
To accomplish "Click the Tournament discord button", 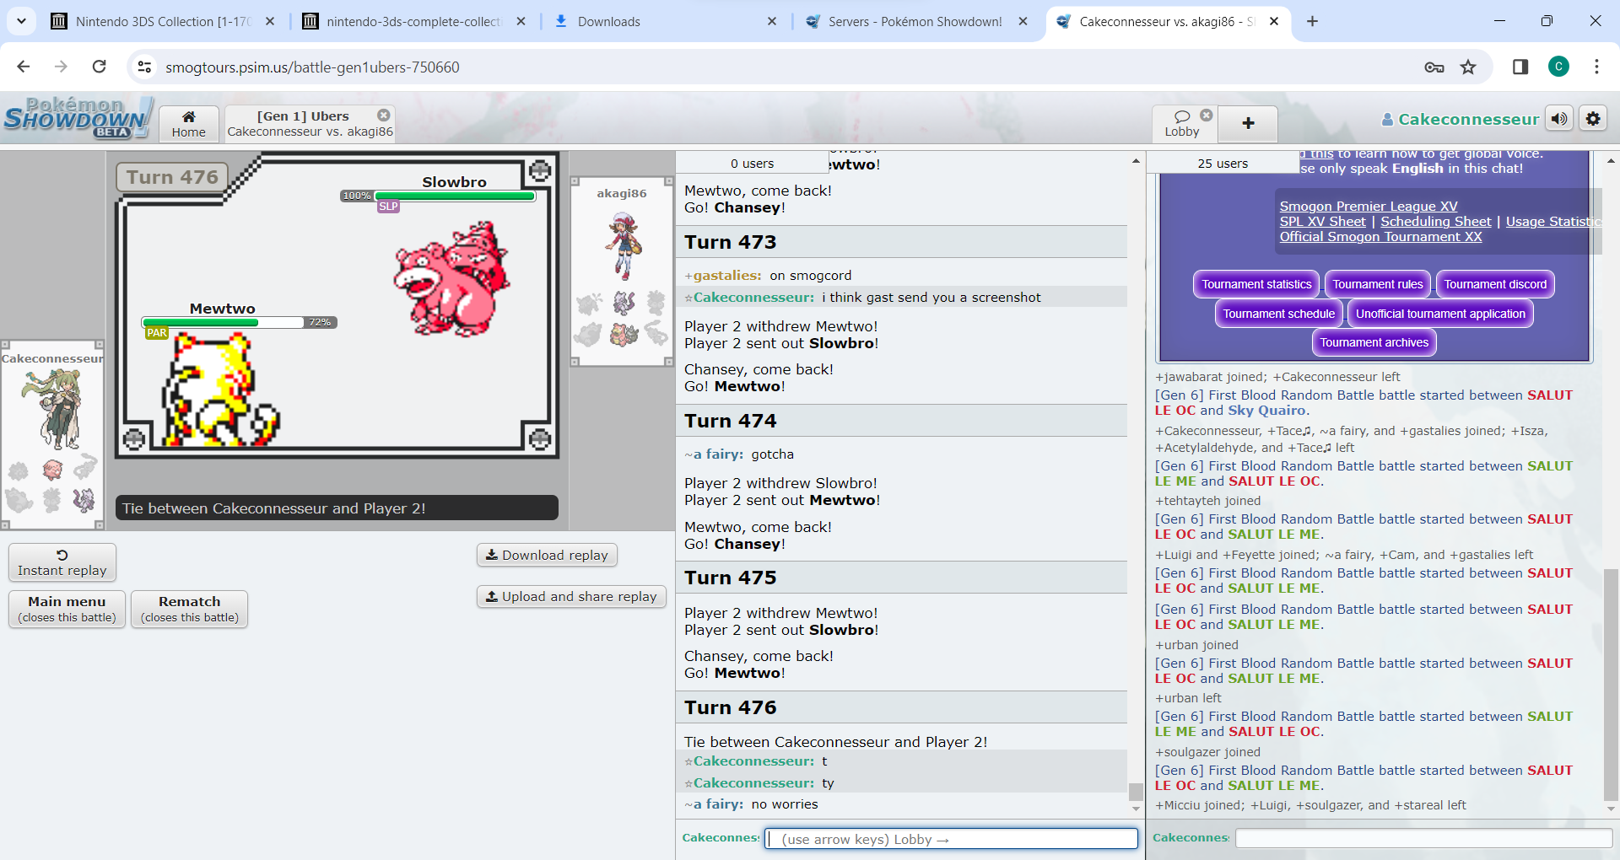I will [1495, 284].
